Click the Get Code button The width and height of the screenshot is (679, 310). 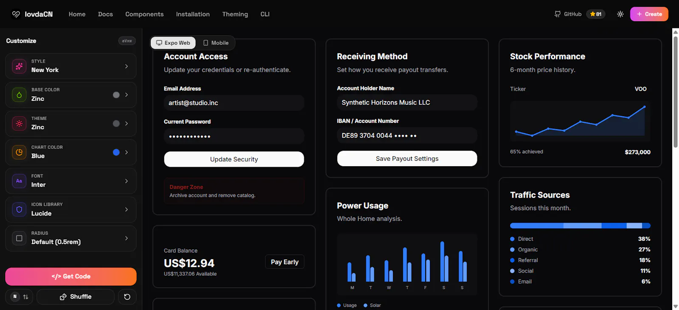pyautogui.click(x=71, y=276)
